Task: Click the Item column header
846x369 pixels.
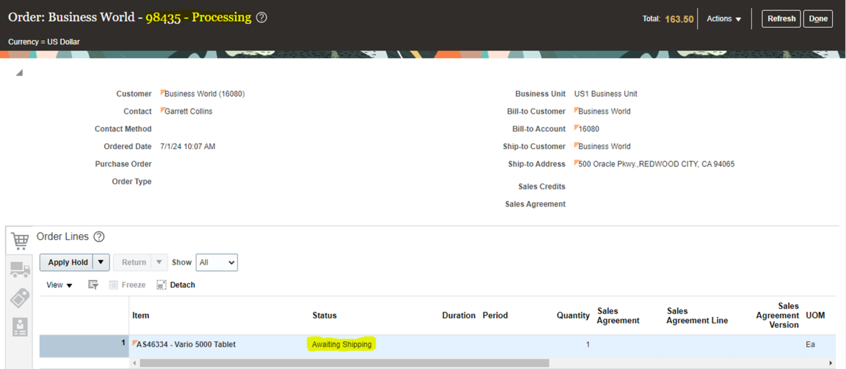Action: tap(140, 316)
